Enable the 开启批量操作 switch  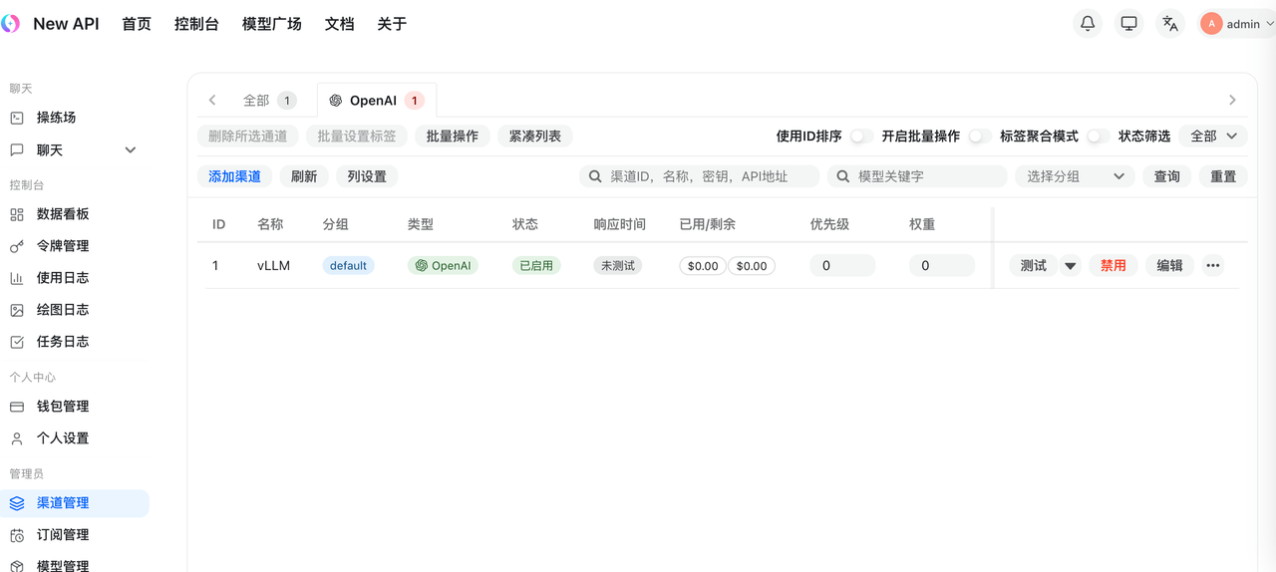point(979,137)
